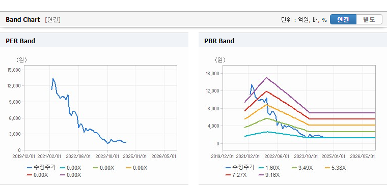This screenshot has height=185, width=387.
Task: Click the 8,000 y-axis label in PBR chart
Action: click(x=214, y=108)
